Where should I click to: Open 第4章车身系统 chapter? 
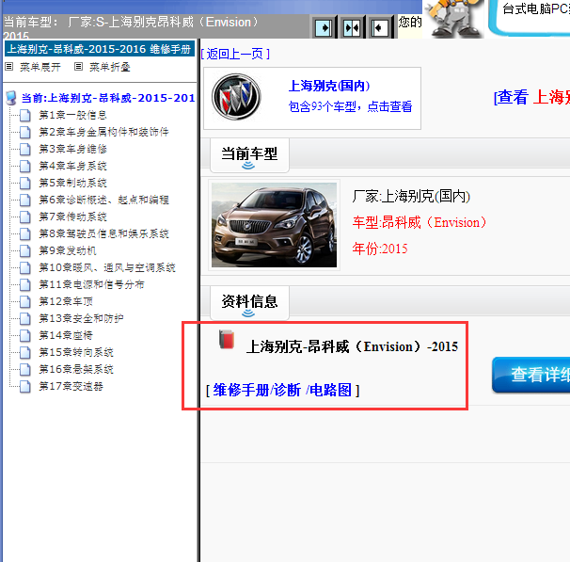(72, 166)
